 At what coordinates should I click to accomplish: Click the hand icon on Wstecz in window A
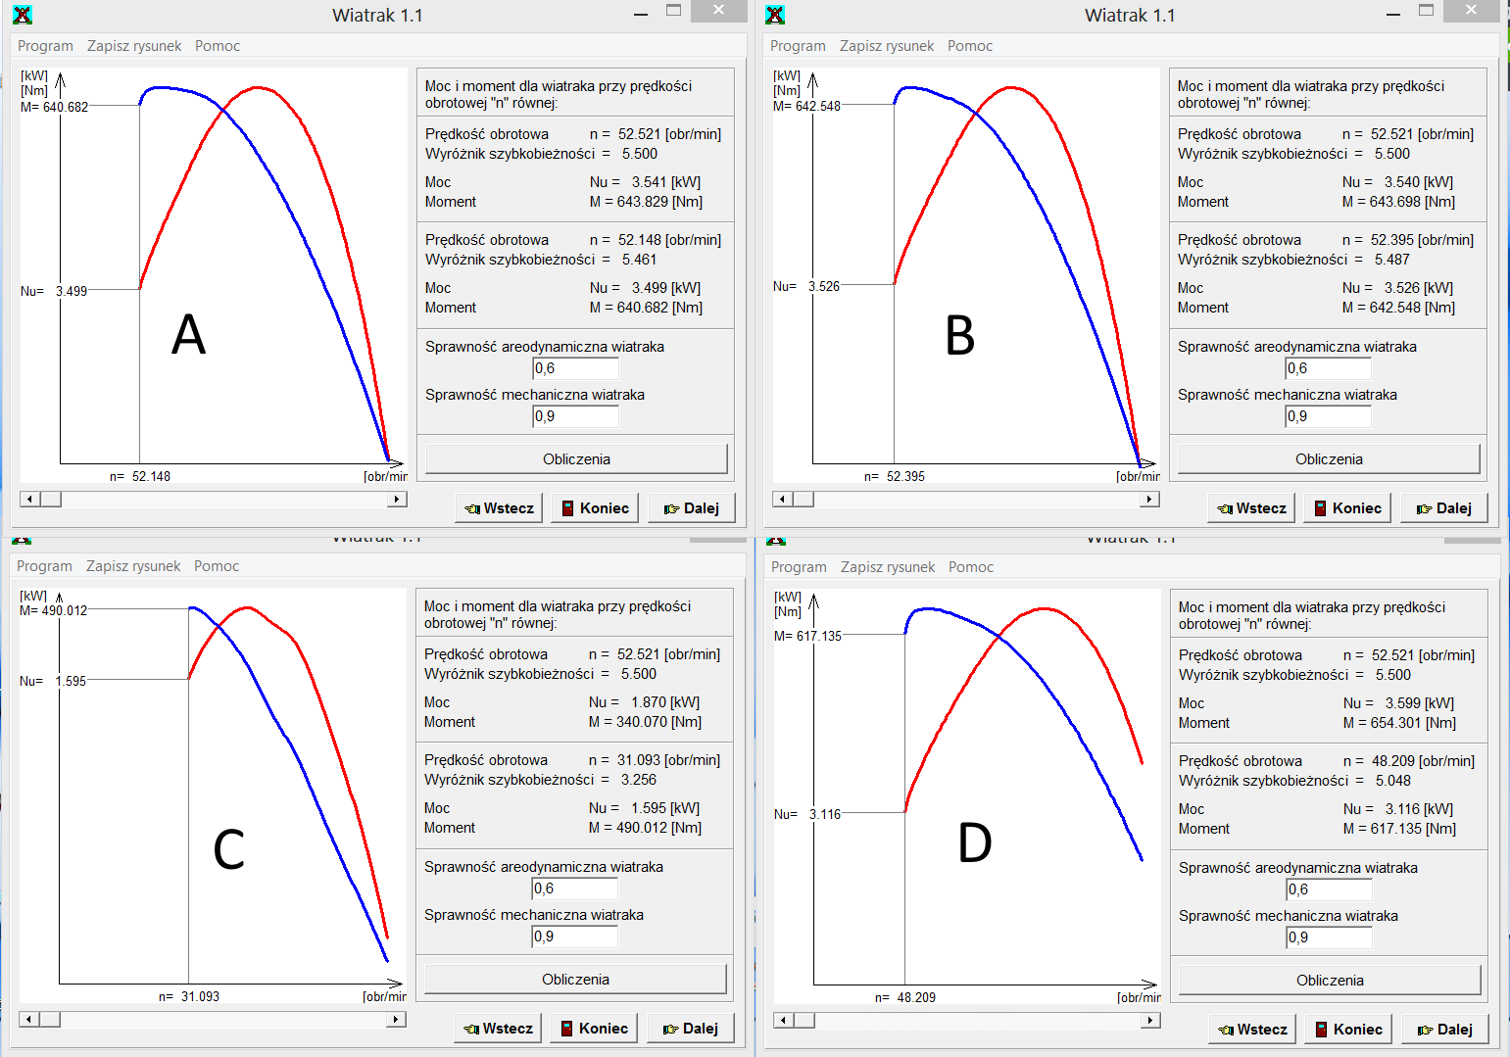[x=472, y=508]
